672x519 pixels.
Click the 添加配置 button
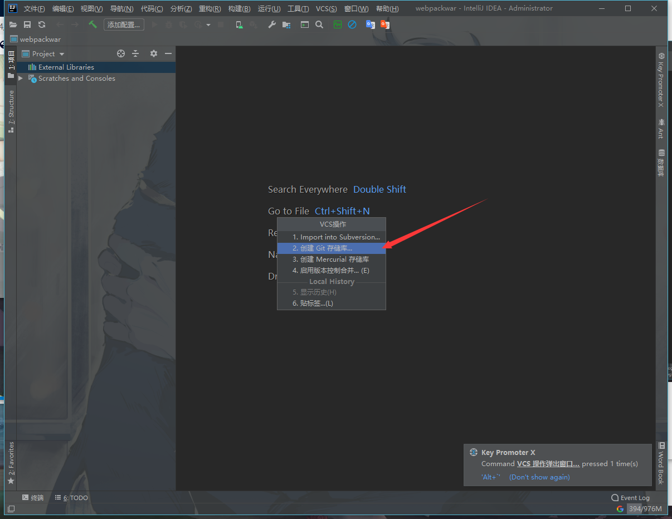(x=124, y=25)
